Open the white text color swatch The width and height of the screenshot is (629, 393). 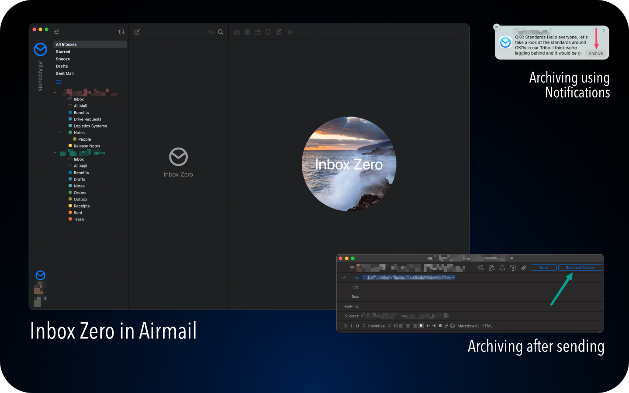[x=421, y=326]
